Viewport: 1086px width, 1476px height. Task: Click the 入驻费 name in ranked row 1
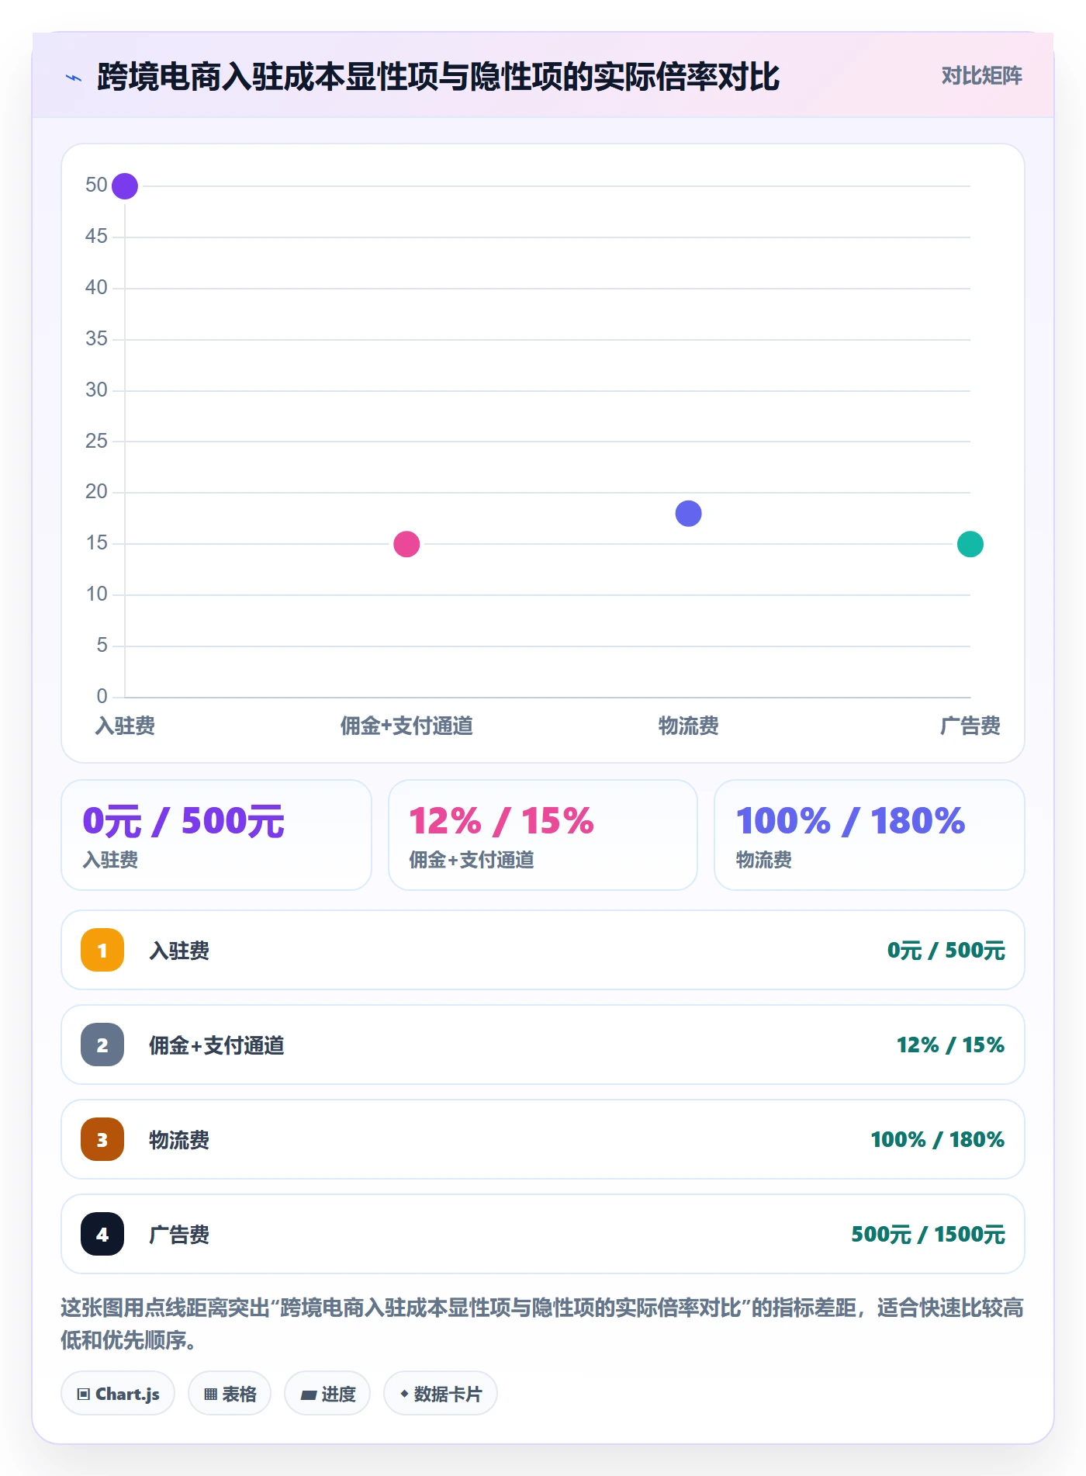coord(179,951)
